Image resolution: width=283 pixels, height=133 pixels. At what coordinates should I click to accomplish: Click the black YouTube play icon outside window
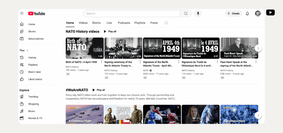(x=270, y=13)
